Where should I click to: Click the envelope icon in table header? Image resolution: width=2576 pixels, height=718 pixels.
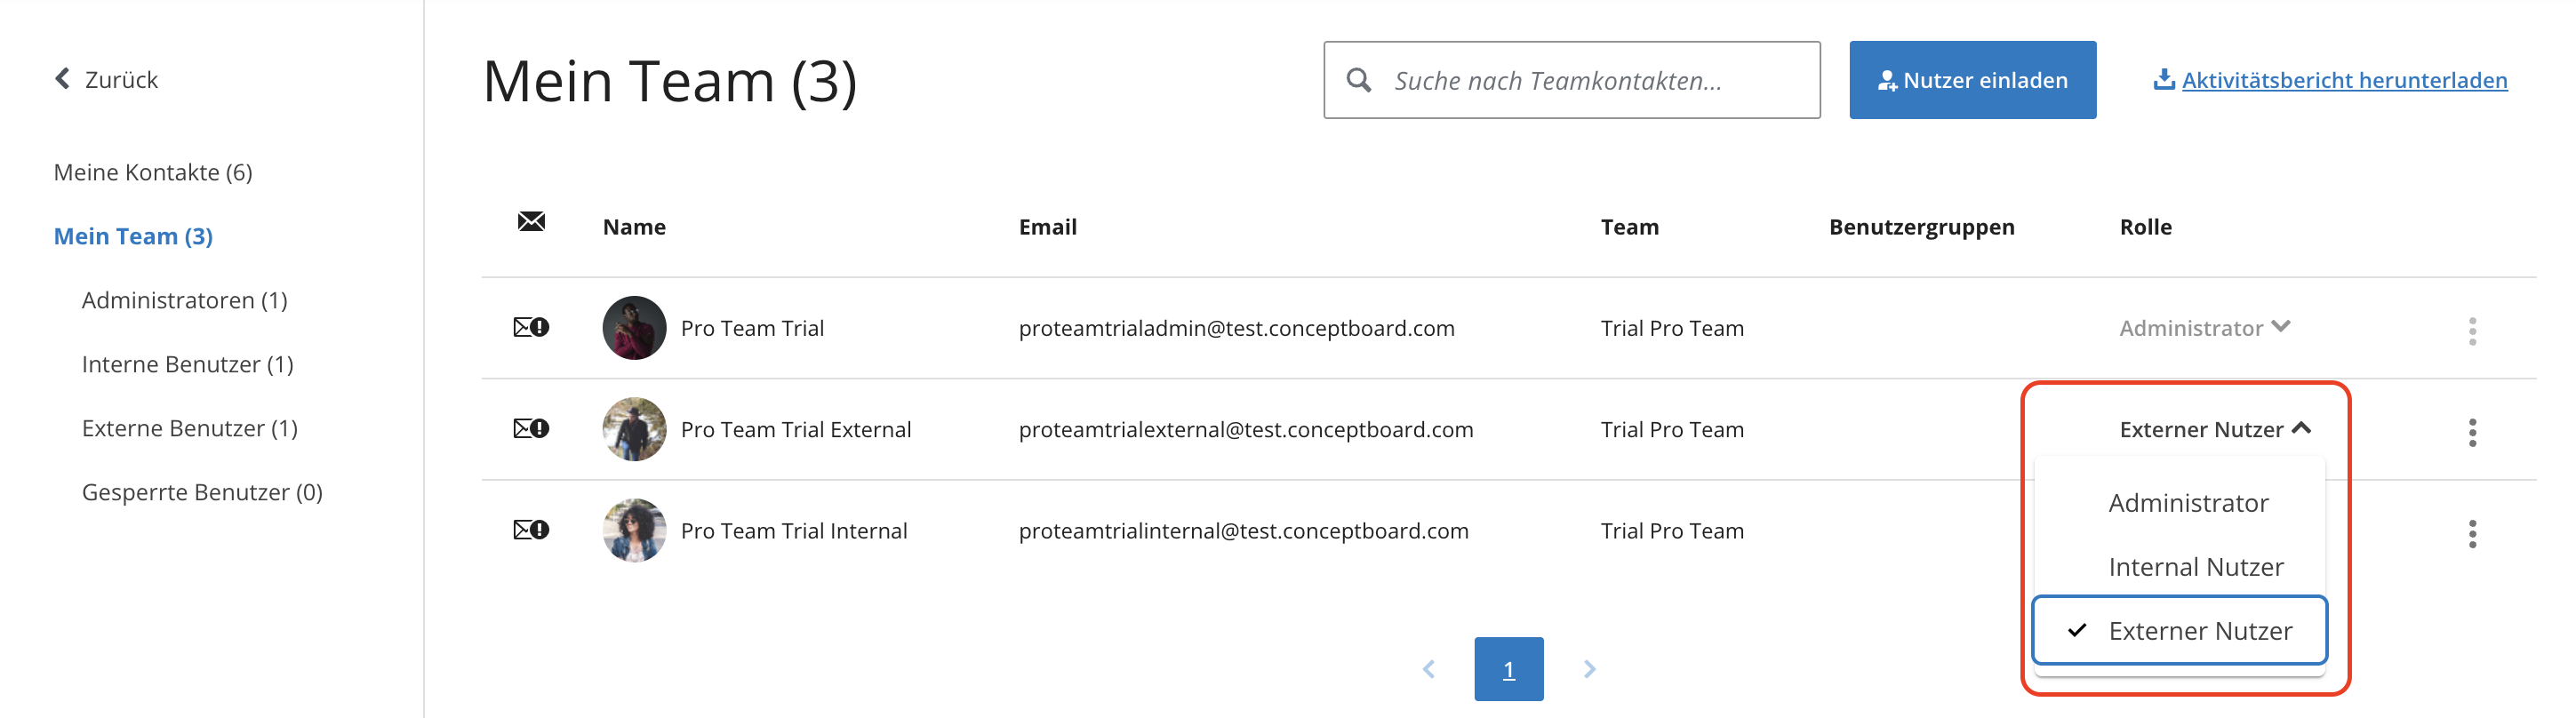tap(531, 222)
